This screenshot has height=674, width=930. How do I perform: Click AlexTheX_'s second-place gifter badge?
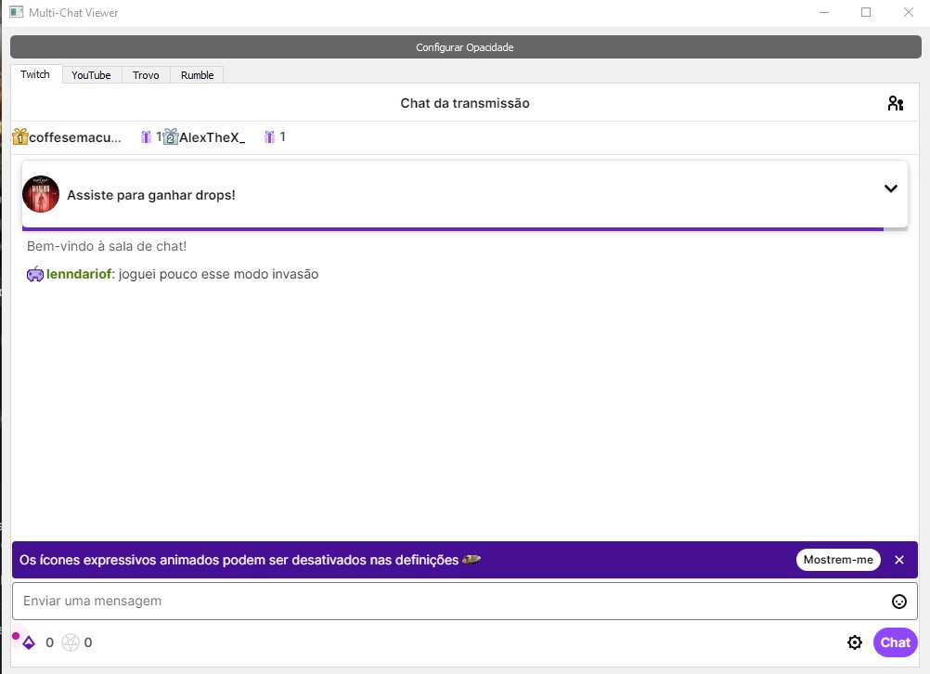pyautogui.click(x=170, y=136)
